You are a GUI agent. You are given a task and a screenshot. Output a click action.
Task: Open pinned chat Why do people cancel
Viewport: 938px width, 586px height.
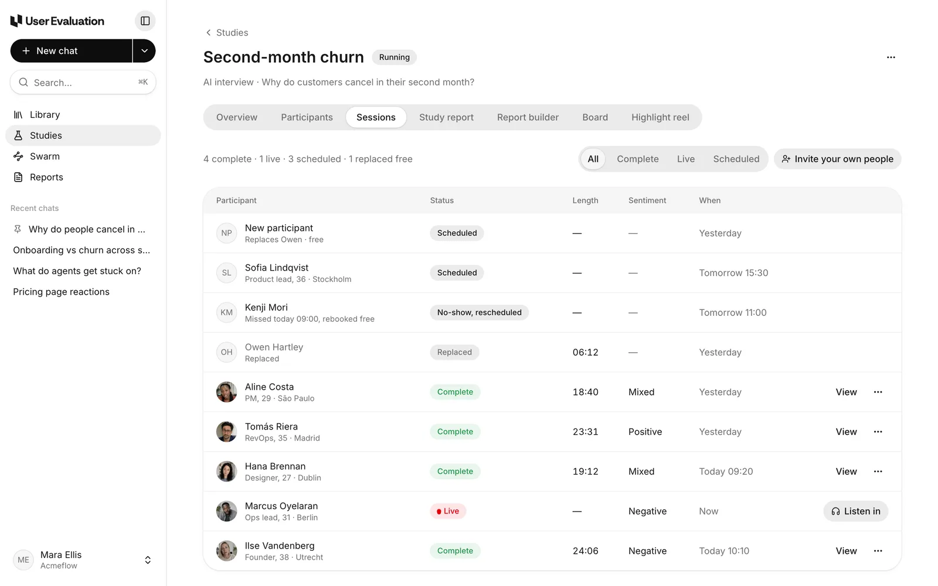(x=83, y=229)
